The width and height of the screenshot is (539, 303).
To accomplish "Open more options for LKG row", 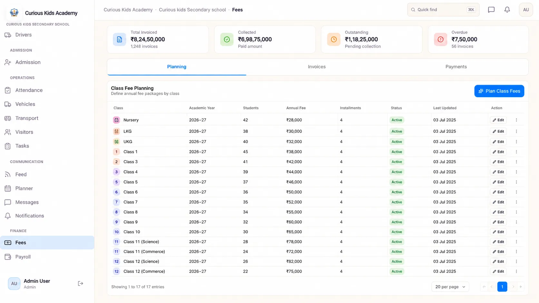I will tap(516, 131).
